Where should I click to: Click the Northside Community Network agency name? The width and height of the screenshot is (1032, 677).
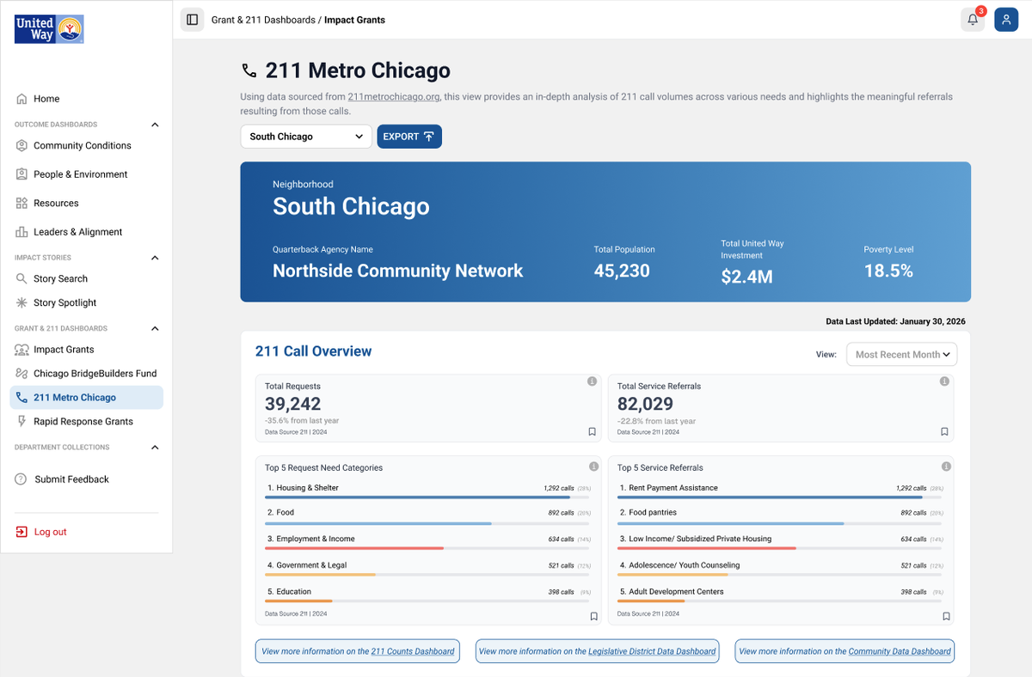pos(397,271)
